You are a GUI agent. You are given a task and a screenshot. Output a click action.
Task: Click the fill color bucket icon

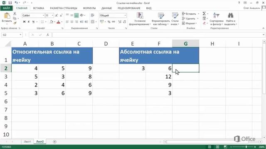51,22
